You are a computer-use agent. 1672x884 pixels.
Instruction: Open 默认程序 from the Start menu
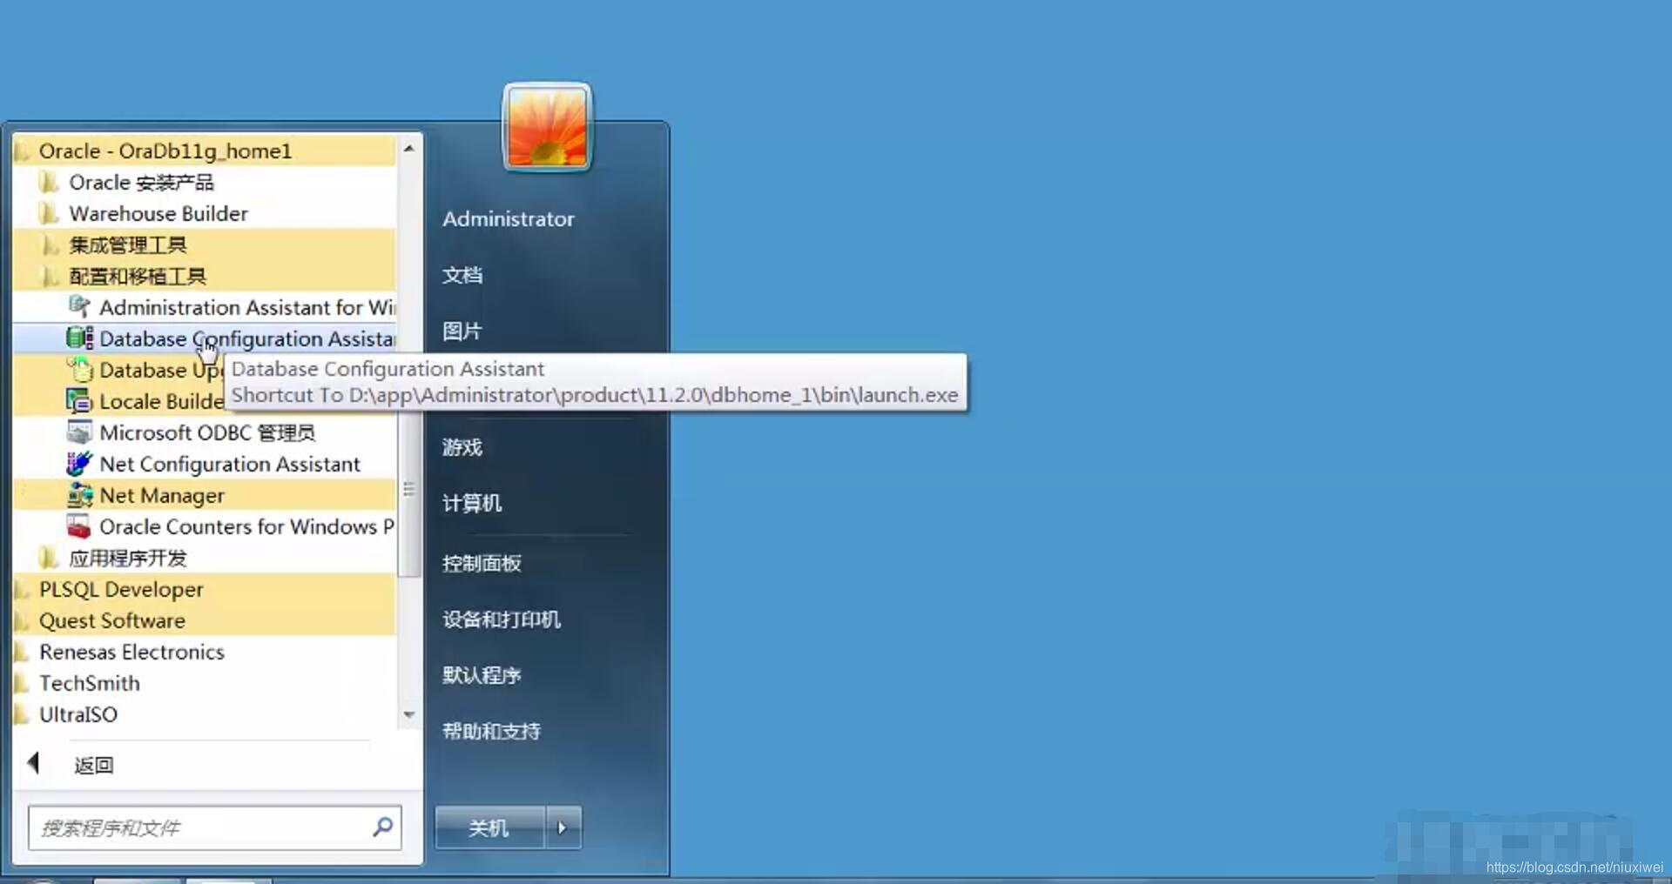coord(482,675)
